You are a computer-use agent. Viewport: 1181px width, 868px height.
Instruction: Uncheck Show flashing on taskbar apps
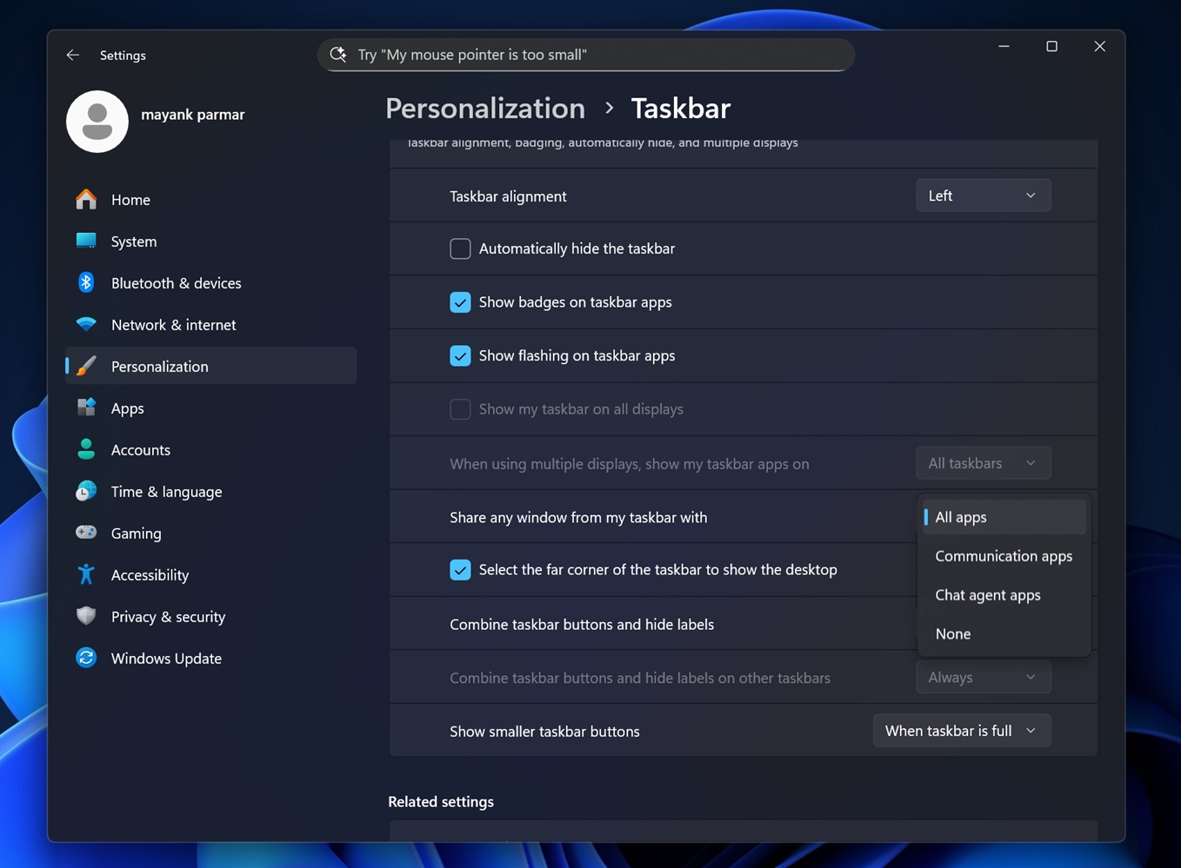[x=460, y=355]
